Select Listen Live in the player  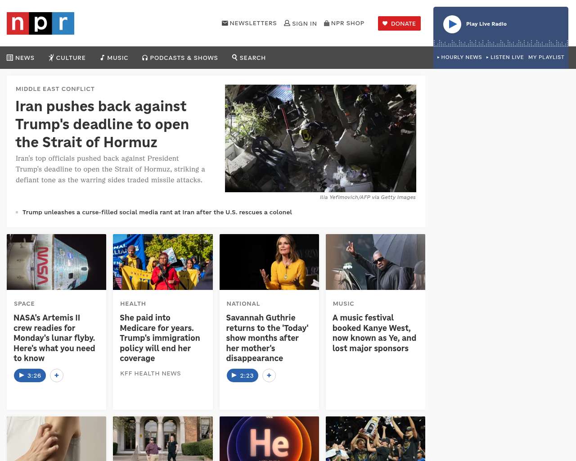[x=505, y=57]
